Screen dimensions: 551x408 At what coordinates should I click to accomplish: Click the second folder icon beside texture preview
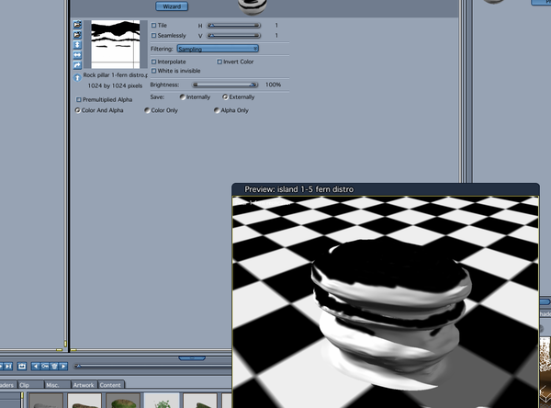[77, 35]
